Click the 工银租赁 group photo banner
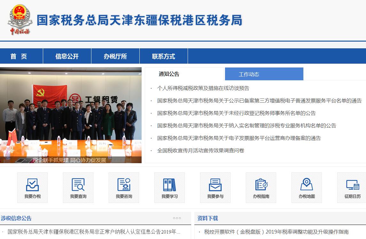The image size is (366, 239). 71,115
